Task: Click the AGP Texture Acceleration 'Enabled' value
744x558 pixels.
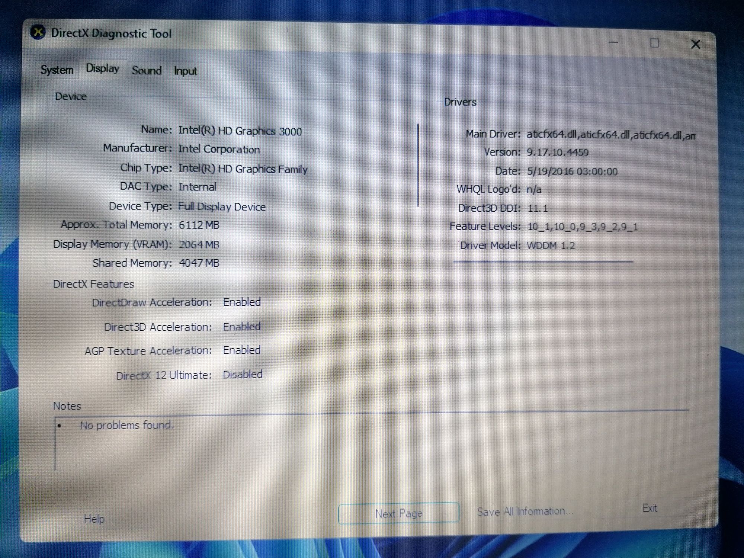Action: 242,350
